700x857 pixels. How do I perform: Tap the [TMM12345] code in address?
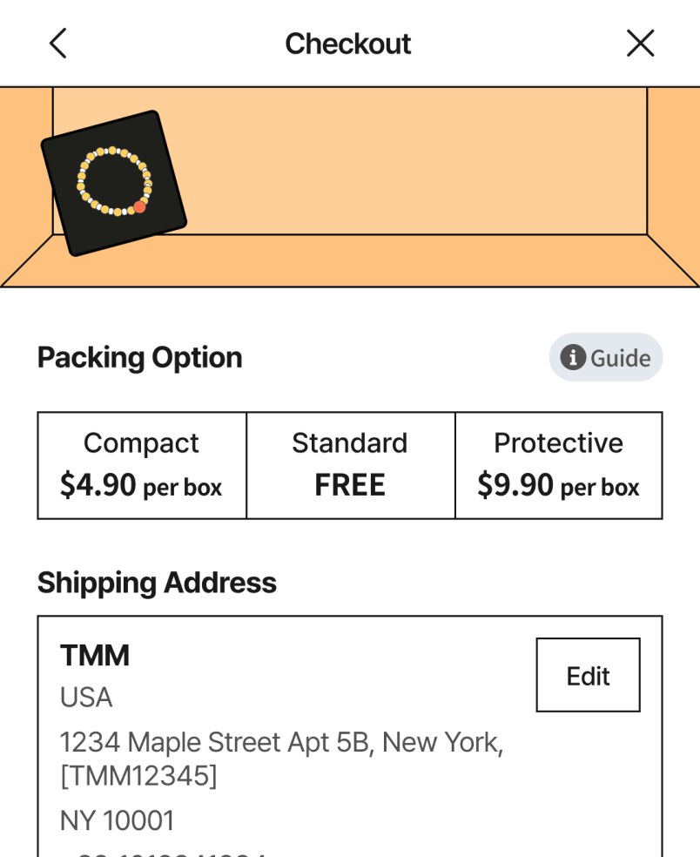[x=138, y=775]
